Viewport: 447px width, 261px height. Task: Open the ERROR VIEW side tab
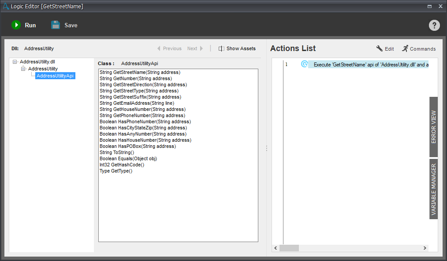click(x=433, y=127)
